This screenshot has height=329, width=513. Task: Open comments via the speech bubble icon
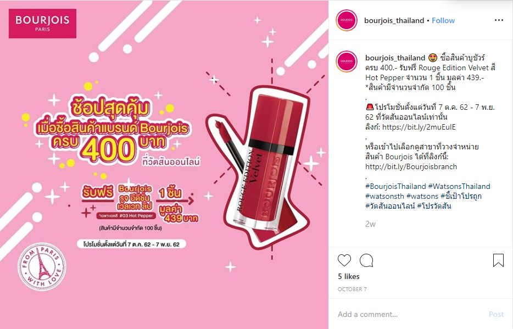(x=366, y=260)
